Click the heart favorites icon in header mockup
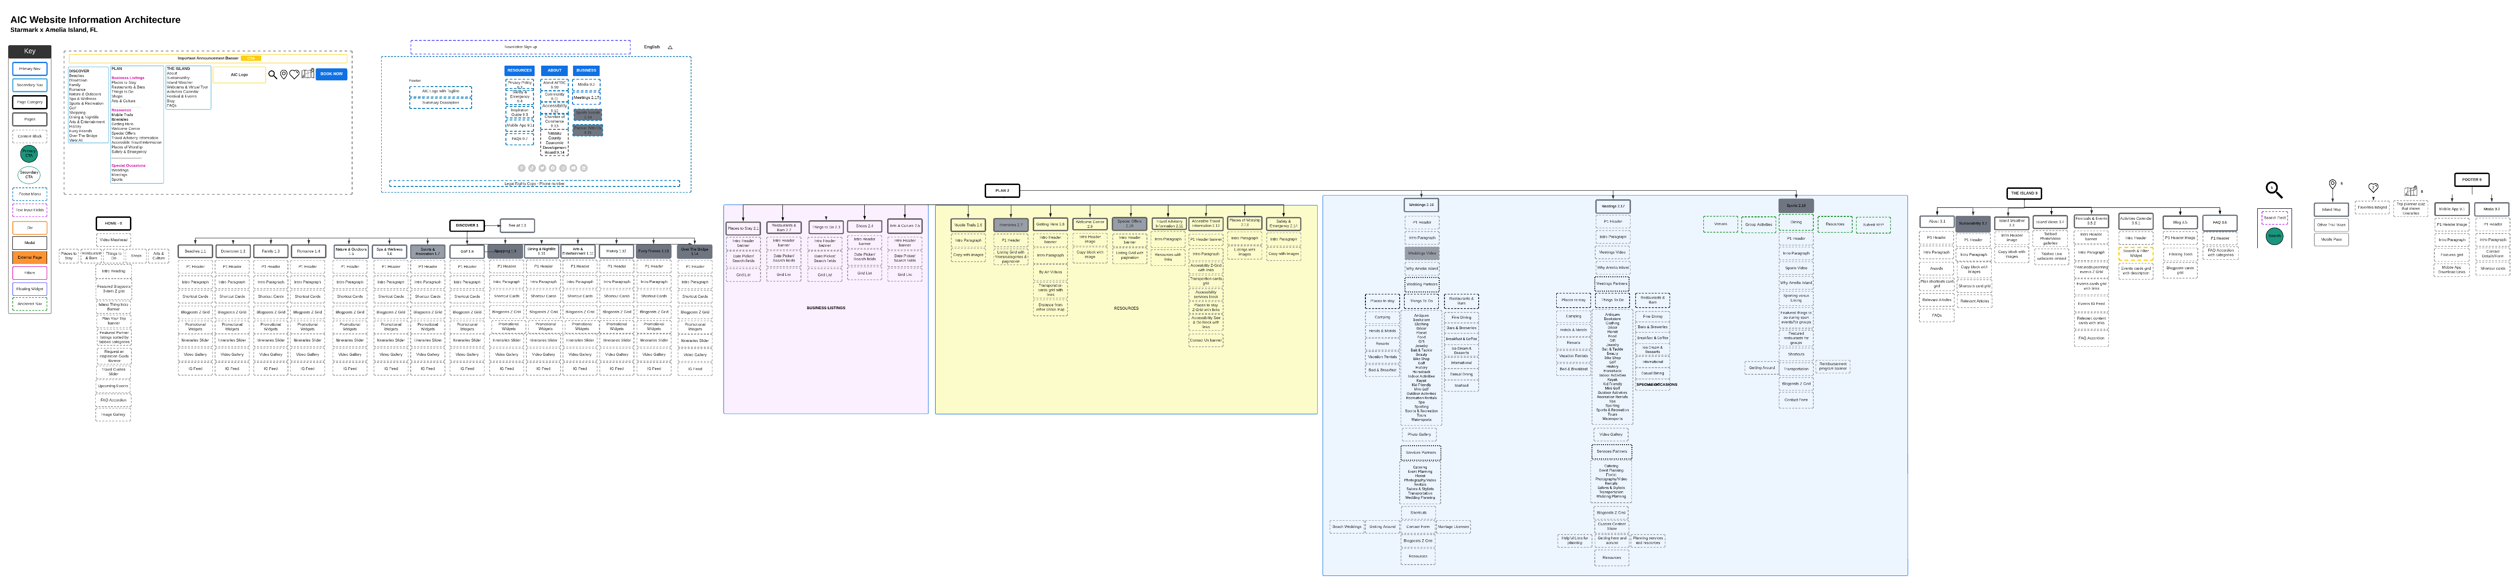This screenshot has height=585, width=2520. tap(295, 74)
